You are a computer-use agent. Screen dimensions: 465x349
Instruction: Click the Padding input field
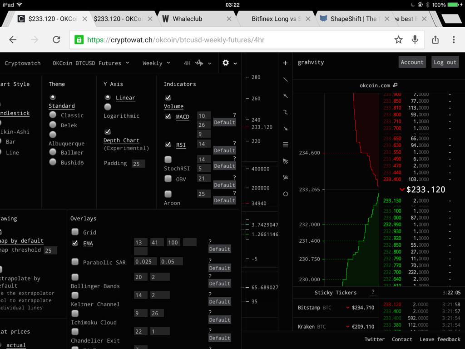(138, 164)
